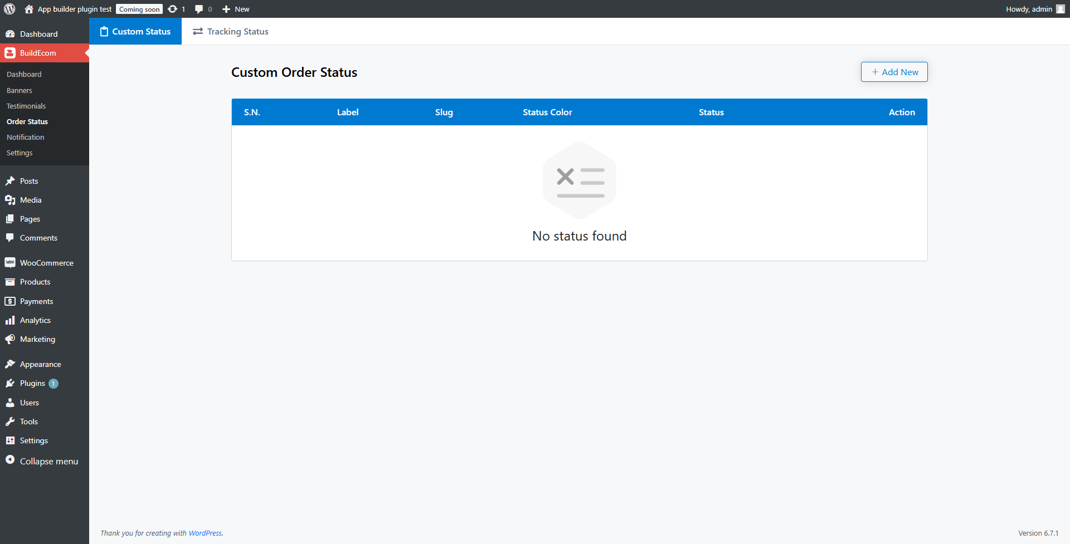This screenshot has width=1070, height=544.
Task: Click the Status Color column header
Action: click(547, 112)
